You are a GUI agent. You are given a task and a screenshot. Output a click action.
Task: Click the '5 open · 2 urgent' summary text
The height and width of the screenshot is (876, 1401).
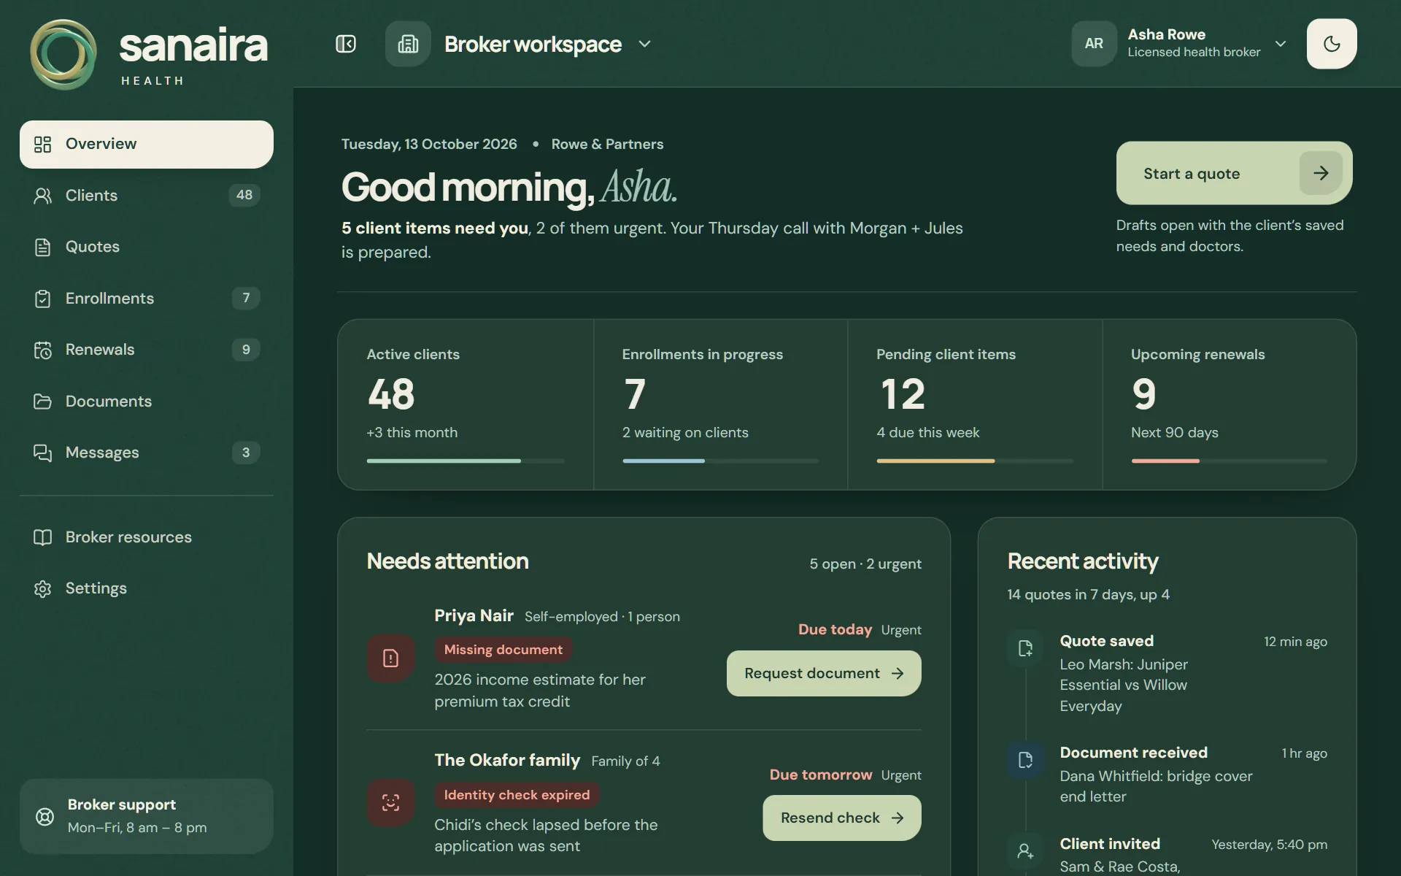865,564
